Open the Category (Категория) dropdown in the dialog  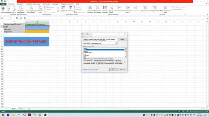116,43
